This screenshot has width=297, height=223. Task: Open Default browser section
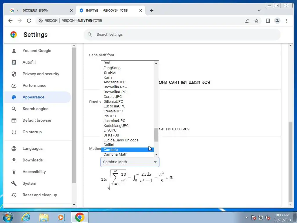point(37,120)
